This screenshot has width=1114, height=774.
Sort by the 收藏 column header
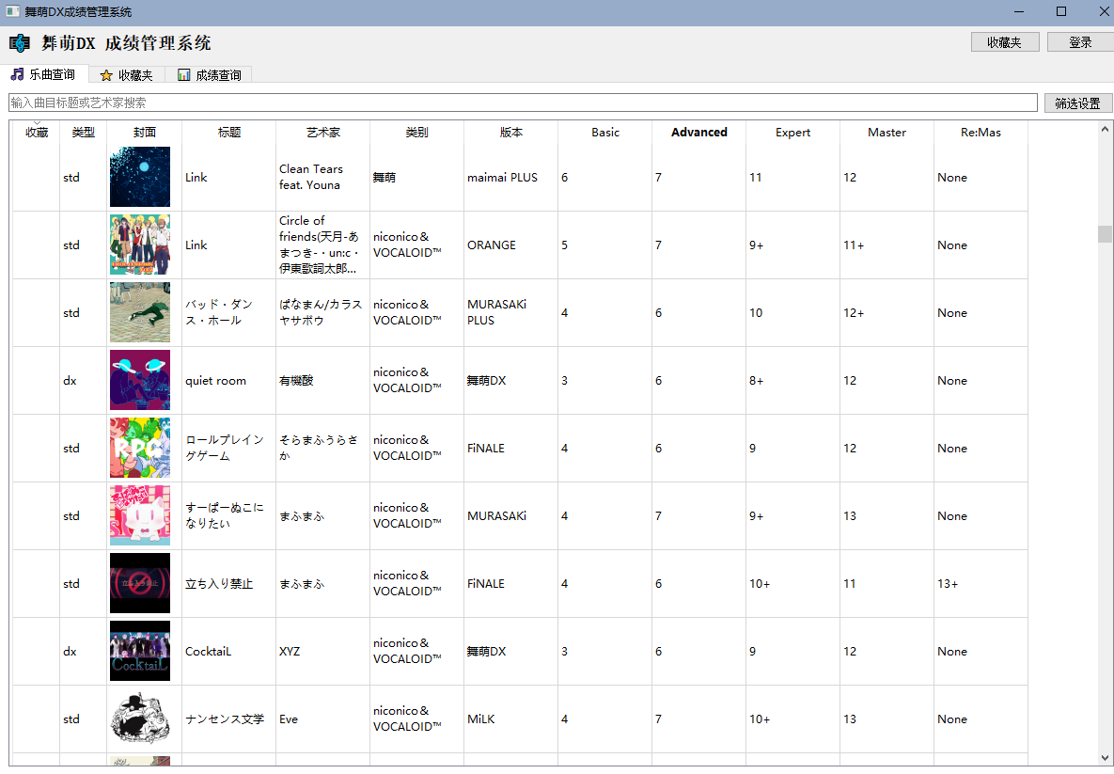37,133
